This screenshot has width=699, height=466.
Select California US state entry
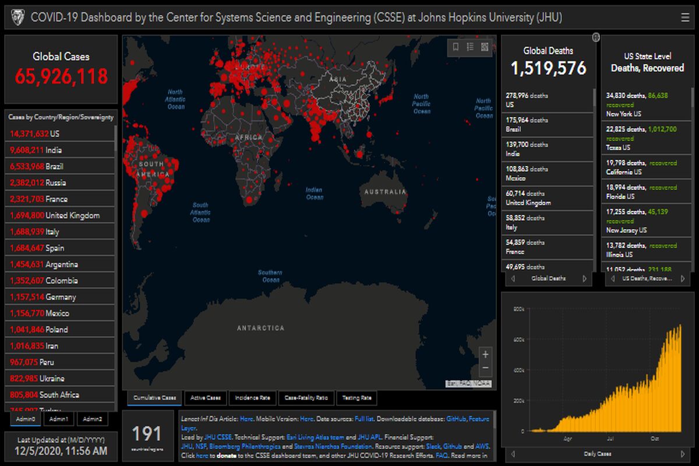coord(647,167)
